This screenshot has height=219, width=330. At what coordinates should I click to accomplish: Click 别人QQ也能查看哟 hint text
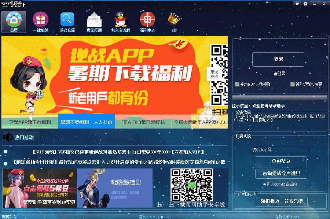(x=282, y=184)
